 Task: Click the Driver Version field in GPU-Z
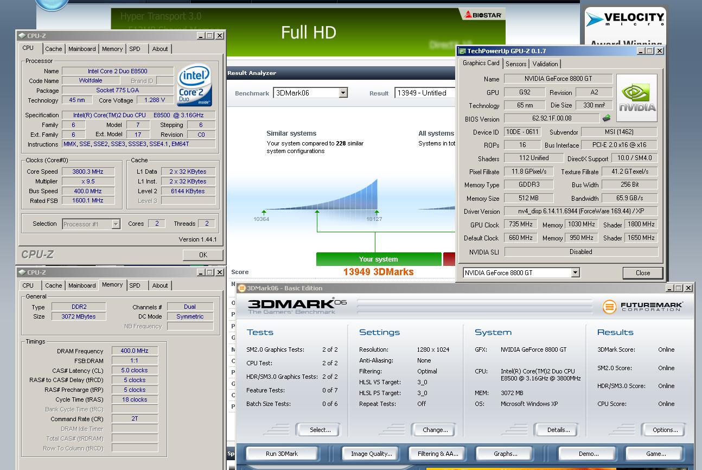tap(580, 211)
